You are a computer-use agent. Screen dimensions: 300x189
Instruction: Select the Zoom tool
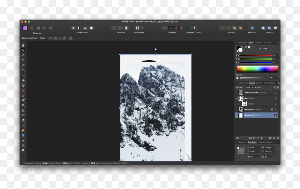point(23,150)
